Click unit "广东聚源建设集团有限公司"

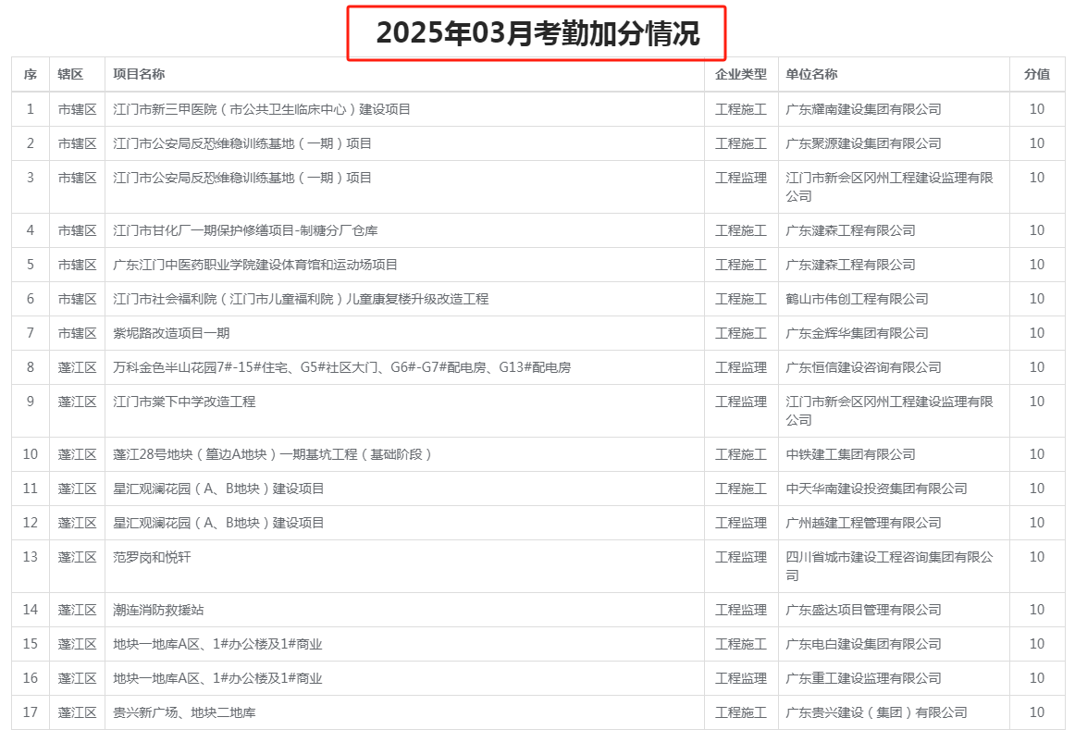pyautogui.click(x=863, y=143)
